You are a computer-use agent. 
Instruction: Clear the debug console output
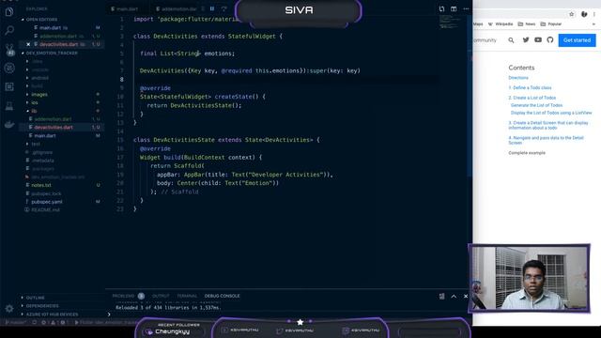(x=441, y=297)
